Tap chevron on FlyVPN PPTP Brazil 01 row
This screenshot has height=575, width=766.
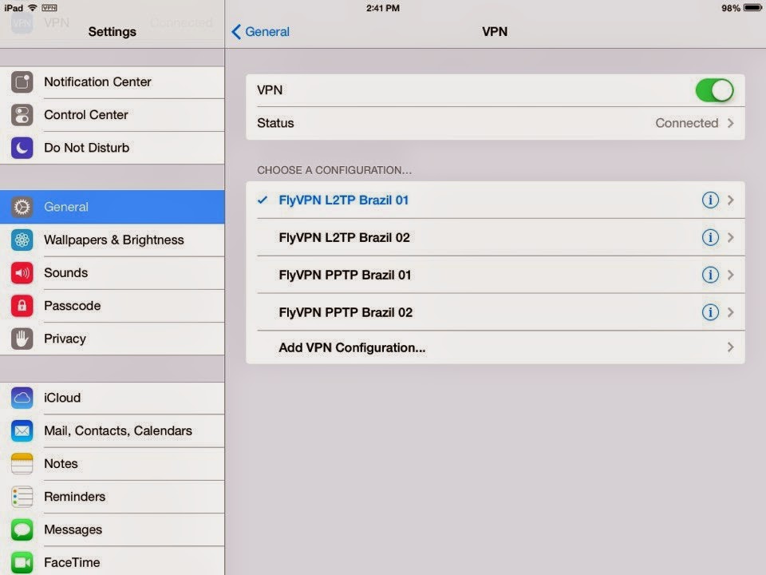tap(730, 275)
